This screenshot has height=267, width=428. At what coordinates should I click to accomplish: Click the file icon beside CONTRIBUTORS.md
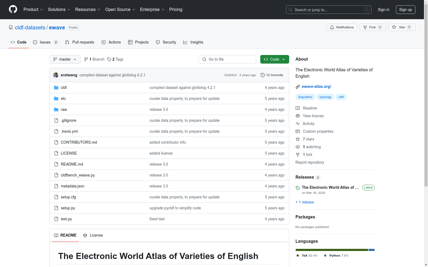click(x=56, y=142)
